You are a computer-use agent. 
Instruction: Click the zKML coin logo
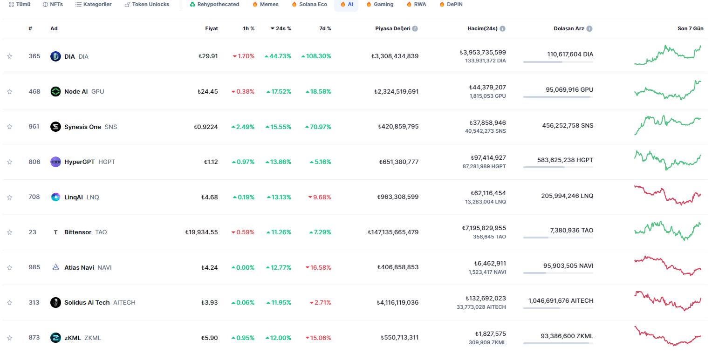[55, 338]
